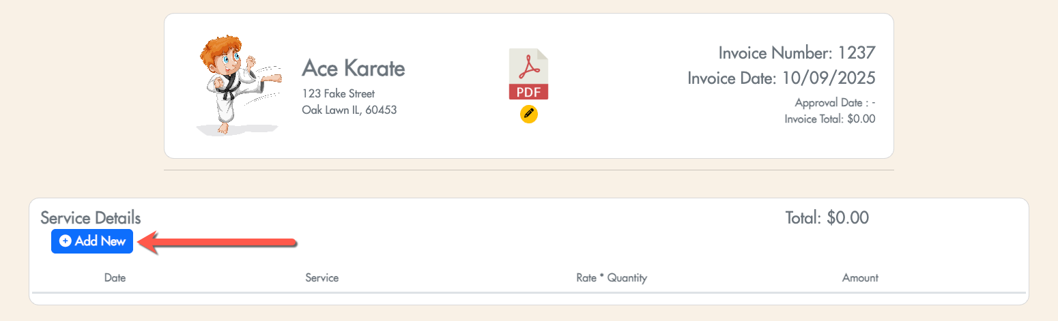Click the Total: $0.00 summary label
The image size is (1058, 321).
pos(827,218)
